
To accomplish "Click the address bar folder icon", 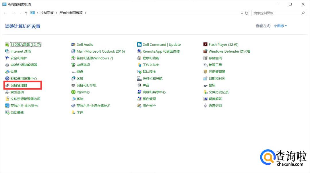I will (x=33, y=13).
